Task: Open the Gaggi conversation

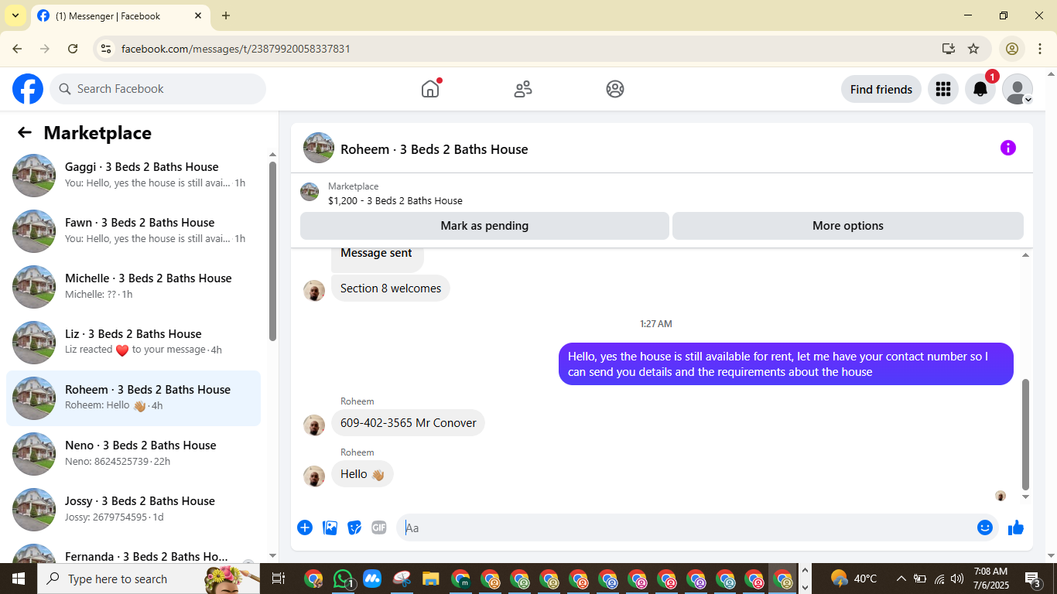Action: [133, 176]
